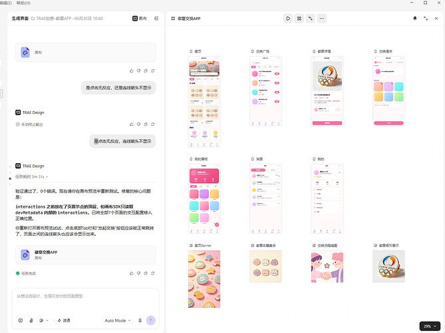Image resolution: width=445 pixels, height=333 pixels.
Task: Start canvas preview with the play button
Action: click(288, 19)
